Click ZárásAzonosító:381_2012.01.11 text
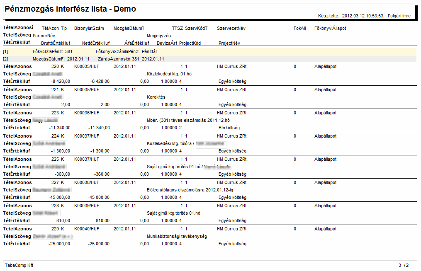 tap(131, 59)
